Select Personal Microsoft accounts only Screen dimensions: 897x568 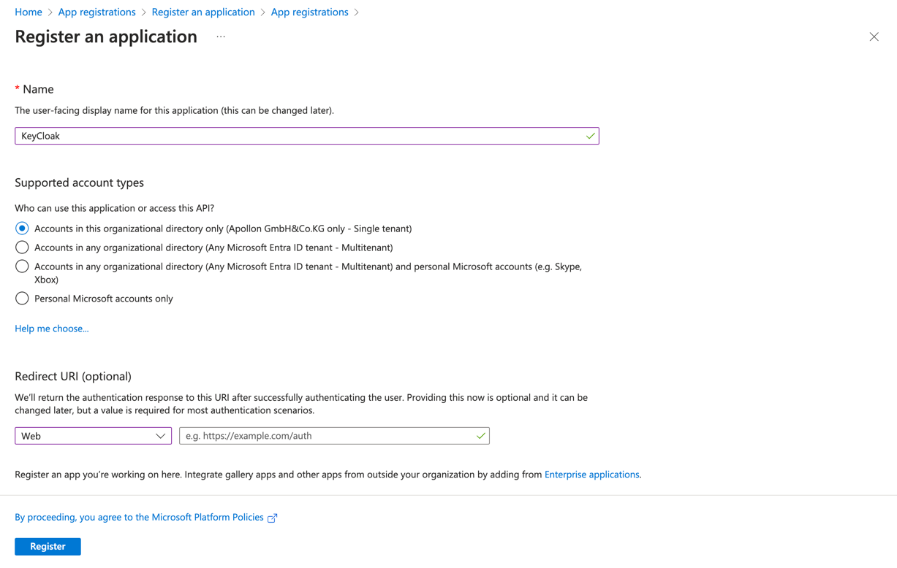(22, 299)
